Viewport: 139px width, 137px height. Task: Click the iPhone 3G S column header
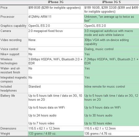tap(112, 2)
